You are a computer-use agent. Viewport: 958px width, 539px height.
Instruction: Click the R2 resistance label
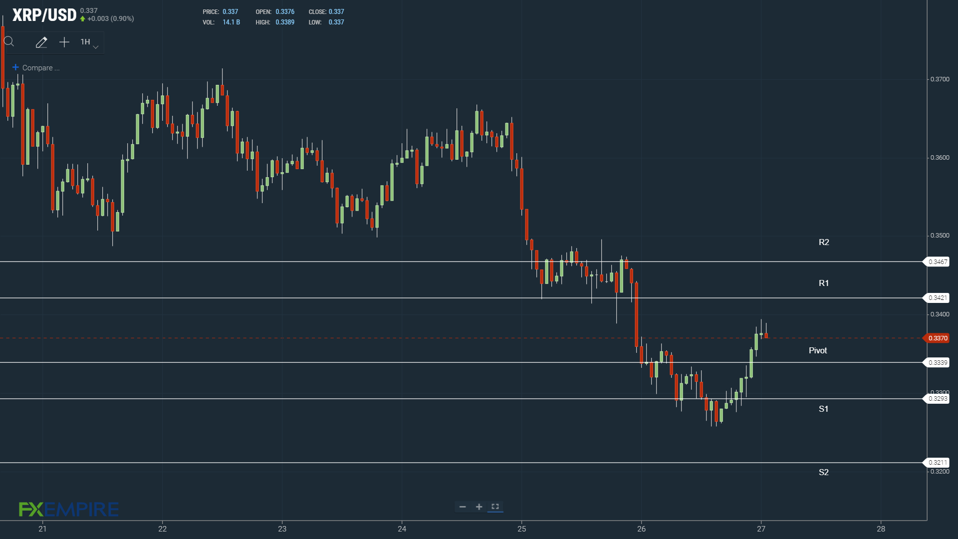(824, 243)
